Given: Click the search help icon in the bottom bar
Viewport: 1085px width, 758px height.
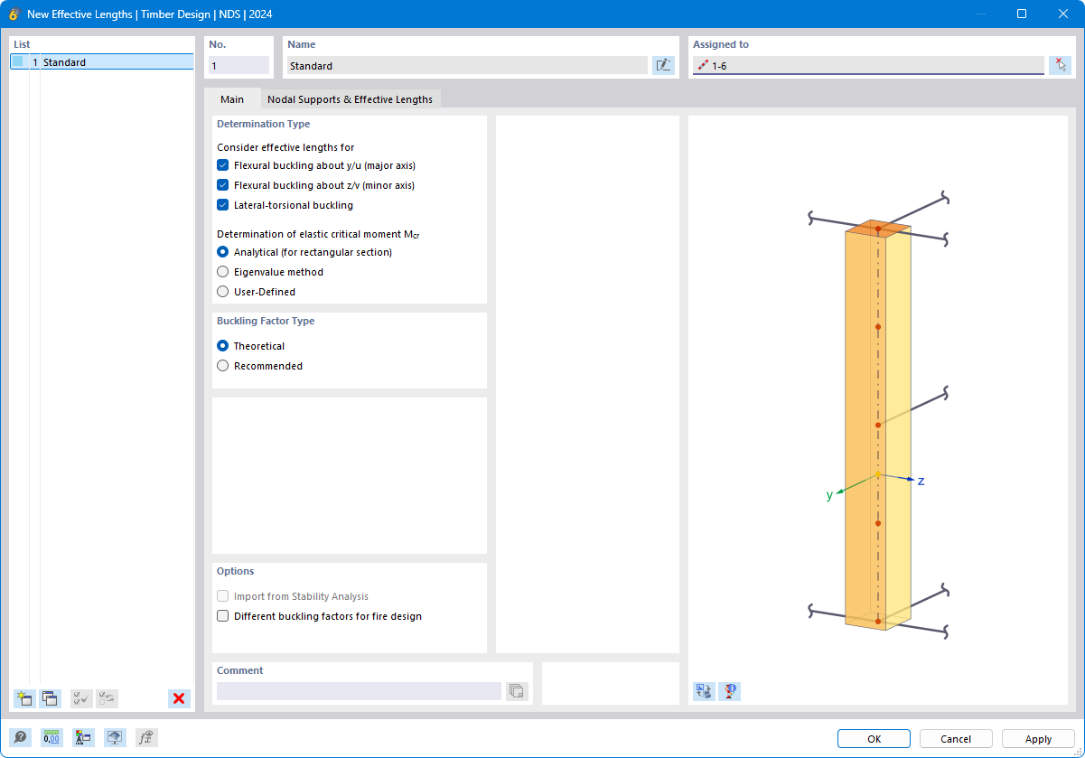Looking at the screenshot, I should [x=20, y=737].
